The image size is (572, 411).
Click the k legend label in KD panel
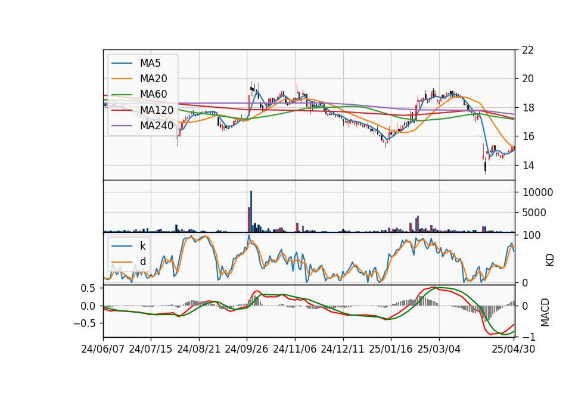pyautogui.click(x=142, y=246)
